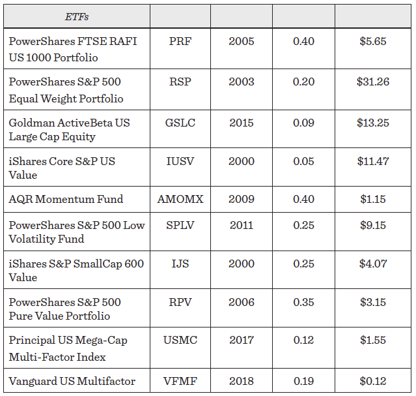Click the IJS ticker cell
This screenshot has width=416, height=396.
[180, 264]
